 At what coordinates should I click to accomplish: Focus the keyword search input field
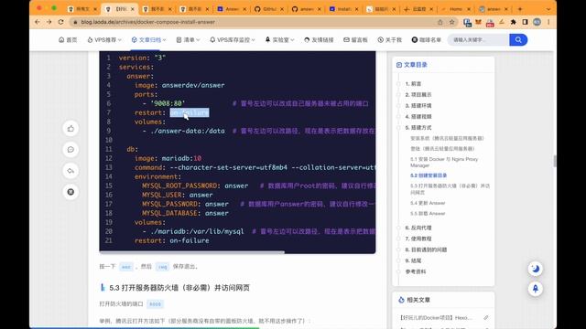click(x=478, y=39)
